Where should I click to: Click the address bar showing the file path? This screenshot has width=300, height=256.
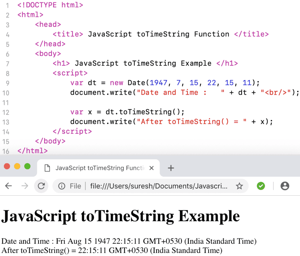[x=138, y=186]
